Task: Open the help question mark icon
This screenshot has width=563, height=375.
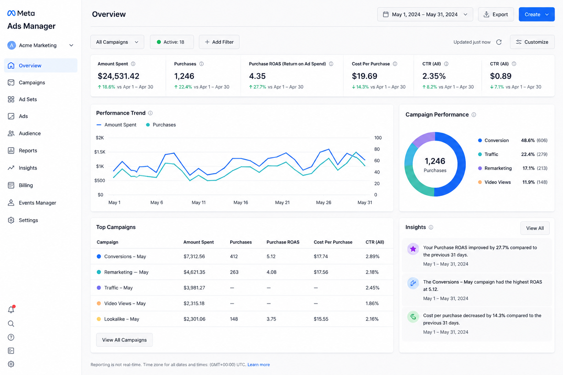Action: 11,337
